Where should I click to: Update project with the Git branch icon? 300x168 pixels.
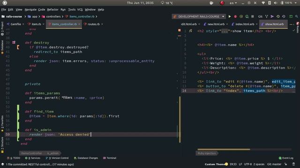point(267,17)
